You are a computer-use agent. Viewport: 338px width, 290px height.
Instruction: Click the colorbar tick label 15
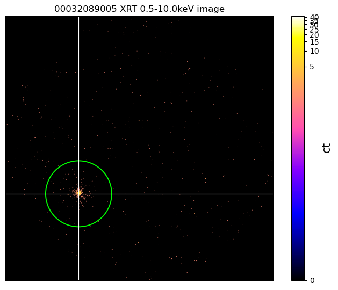coord(315,42)
